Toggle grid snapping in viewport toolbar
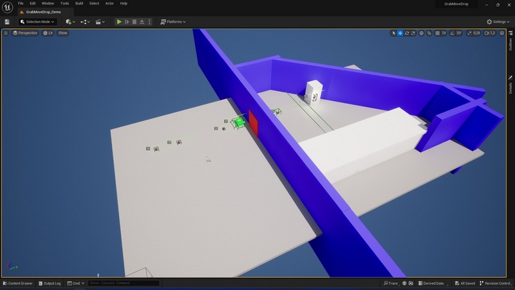The height and width of the screenshot is (290, 515). point(437,33)
